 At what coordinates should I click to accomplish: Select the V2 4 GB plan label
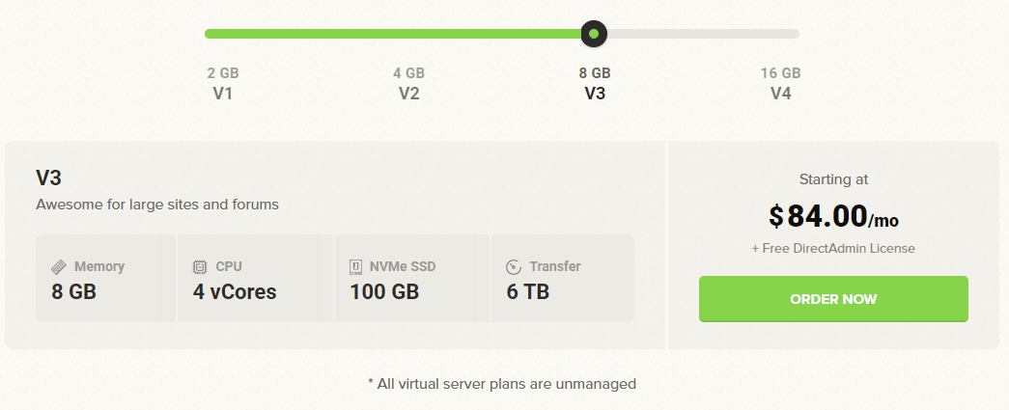(408, 84)
